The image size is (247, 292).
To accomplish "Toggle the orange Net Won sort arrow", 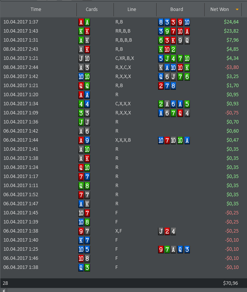I will click(x=237, y=9).
